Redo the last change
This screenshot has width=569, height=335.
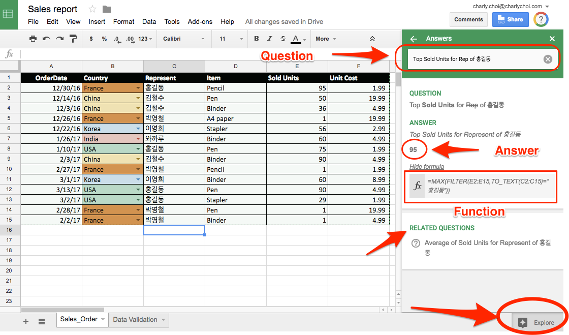(x=59, y=39)
